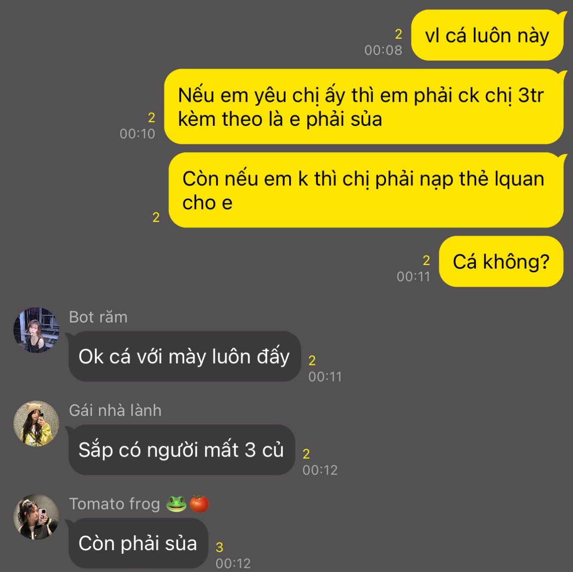The image size is (573, 572).
Task: Open Bot răm's profile picture
Action: coord(36,330)
